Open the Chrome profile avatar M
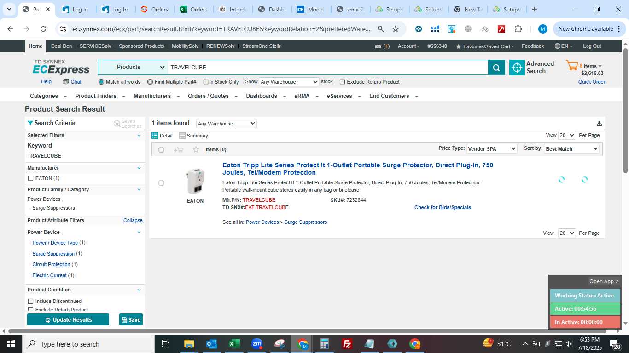 pos(543,29)
